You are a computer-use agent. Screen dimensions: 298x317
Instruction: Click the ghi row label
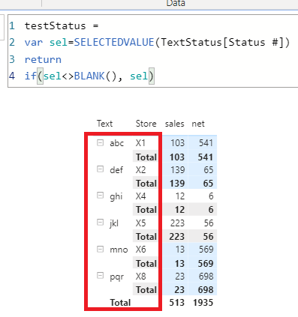pos(116,196)
